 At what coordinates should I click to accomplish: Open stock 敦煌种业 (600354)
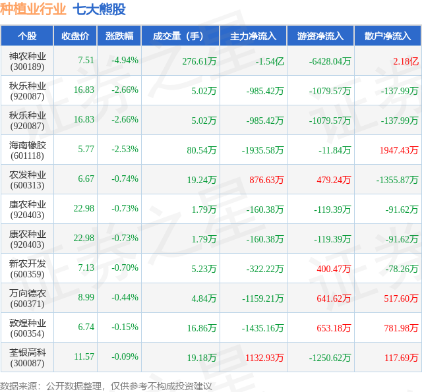pos(27,328)
